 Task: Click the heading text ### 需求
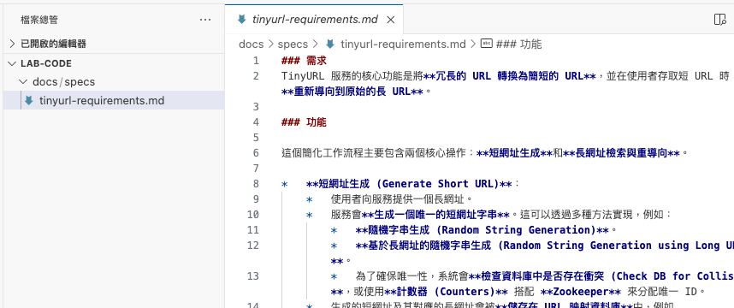304,61
